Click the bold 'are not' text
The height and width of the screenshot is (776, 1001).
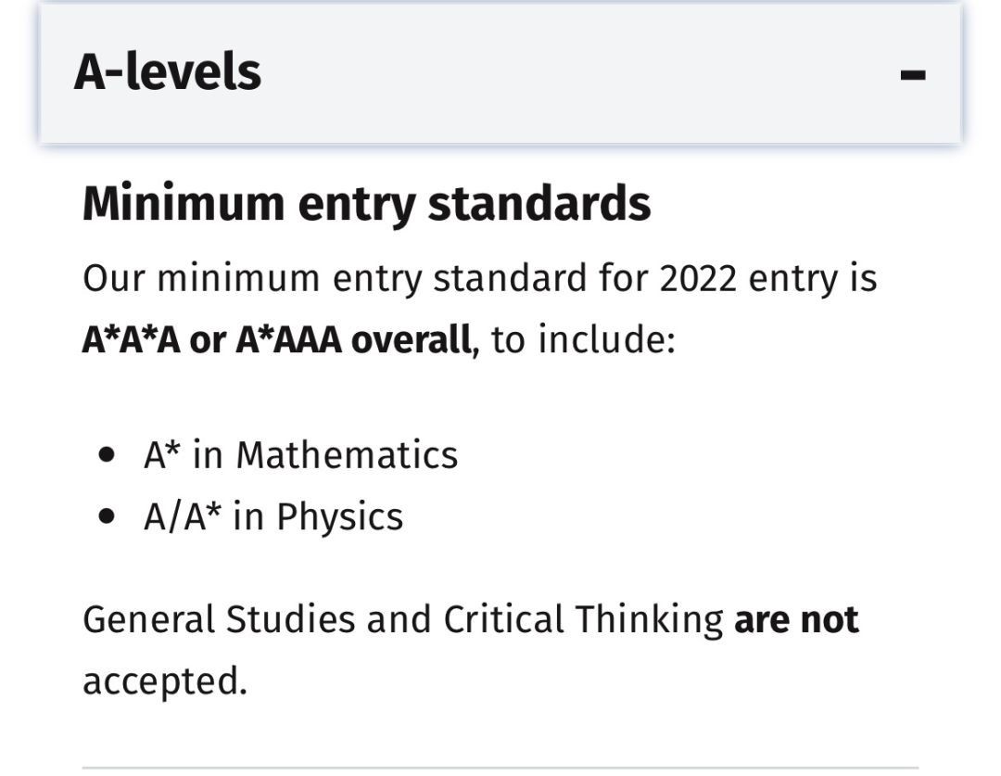[796, 620]
